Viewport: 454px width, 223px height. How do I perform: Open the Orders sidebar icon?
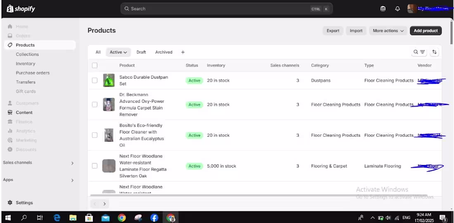click(x=10, y=36)
